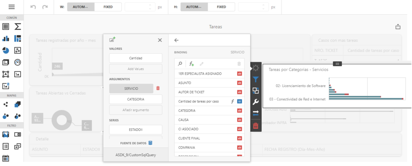Screen dimensions: 412x166
Task: Select the SERVICIO argument
Action: click(131, 89)
